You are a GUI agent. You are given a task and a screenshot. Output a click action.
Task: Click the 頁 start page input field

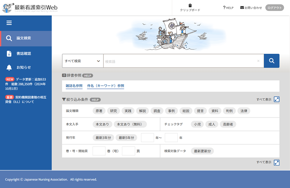[129, 151]
